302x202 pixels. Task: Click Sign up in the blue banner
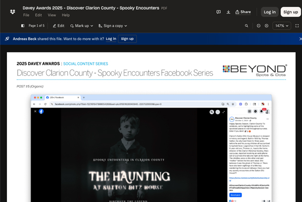127,39
